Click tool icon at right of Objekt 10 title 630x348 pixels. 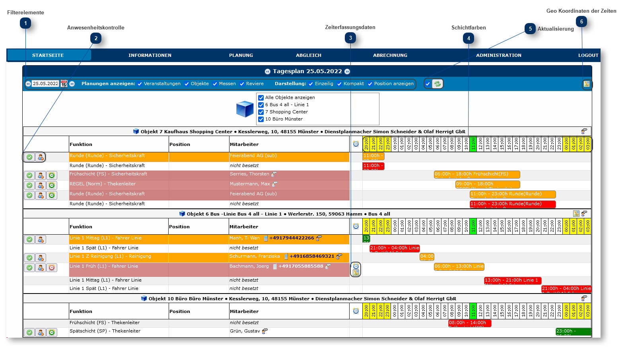584,298
